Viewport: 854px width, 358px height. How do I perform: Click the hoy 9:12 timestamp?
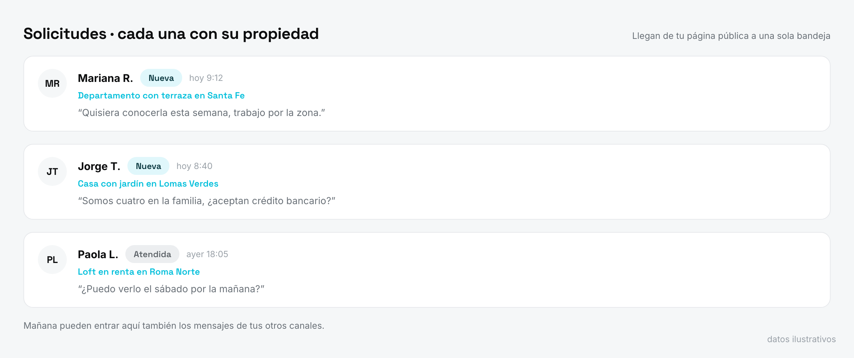206,78
